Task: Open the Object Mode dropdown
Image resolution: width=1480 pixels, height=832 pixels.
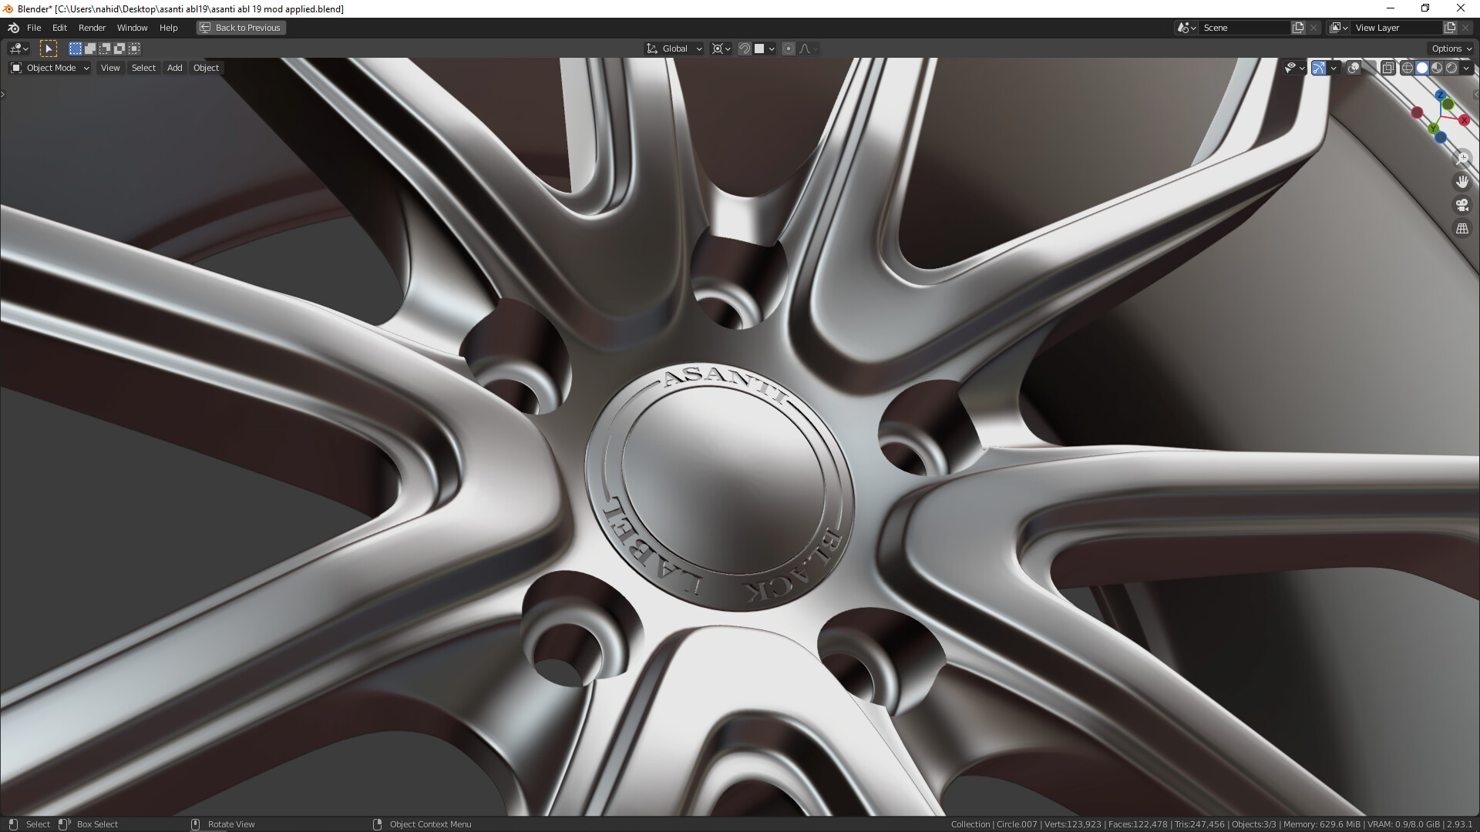Action: click(x=50, y=68)
